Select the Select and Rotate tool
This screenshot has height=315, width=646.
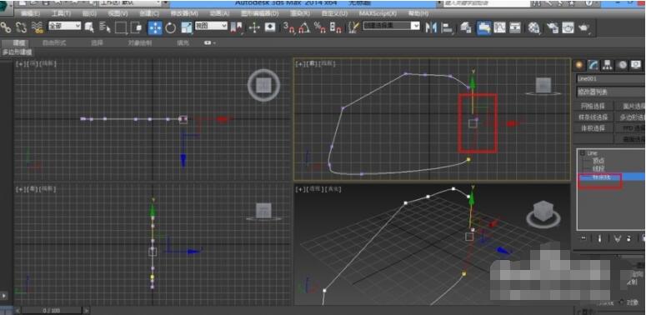[171, 27]
